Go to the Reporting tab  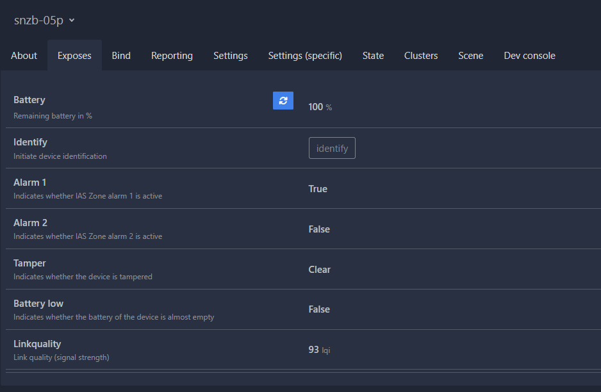pyautogui.click(x=172, y=56)
